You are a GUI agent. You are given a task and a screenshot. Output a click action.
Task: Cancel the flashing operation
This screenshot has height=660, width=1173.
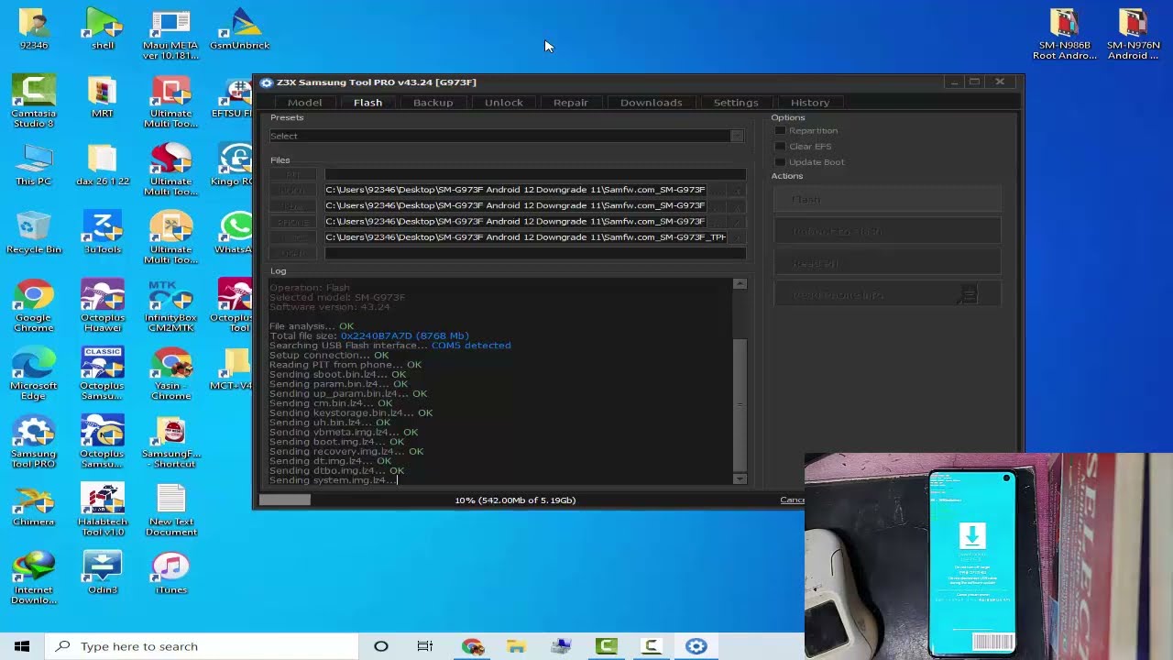tap(792, 500)
